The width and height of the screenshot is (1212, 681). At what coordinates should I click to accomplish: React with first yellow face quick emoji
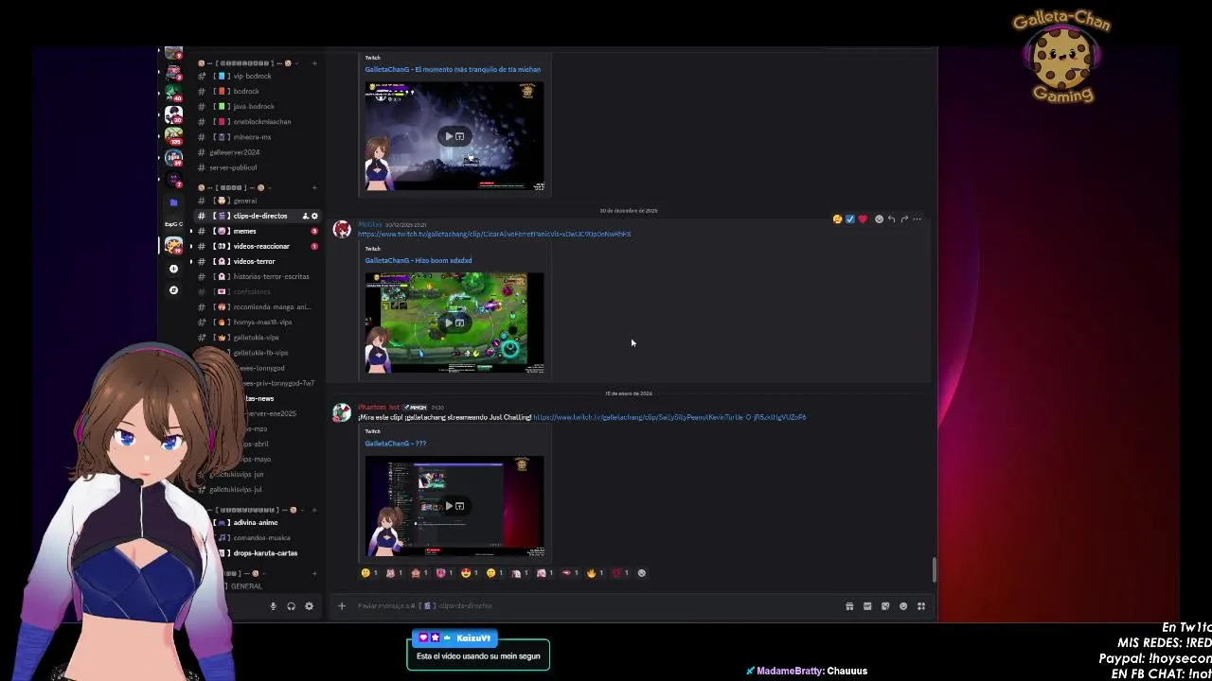pyautogui.click(x=837, y=218)
